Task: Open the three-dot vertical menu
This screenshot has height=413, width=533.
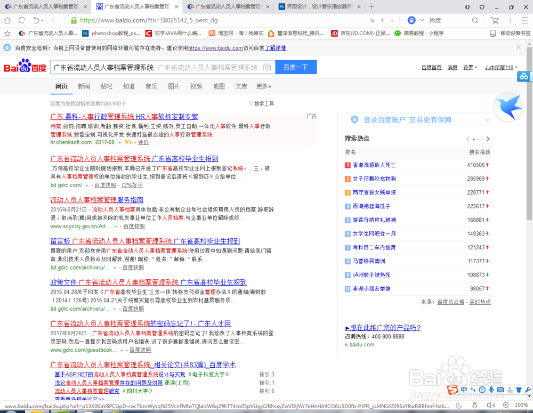Action: [x=510, y=20]
